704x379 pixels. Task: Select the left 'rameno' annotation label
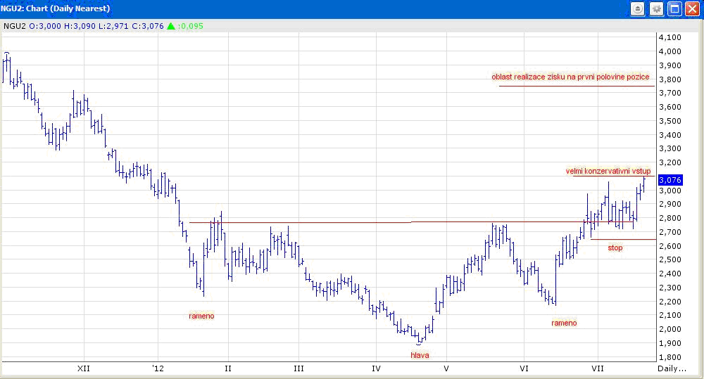(201, 316)
